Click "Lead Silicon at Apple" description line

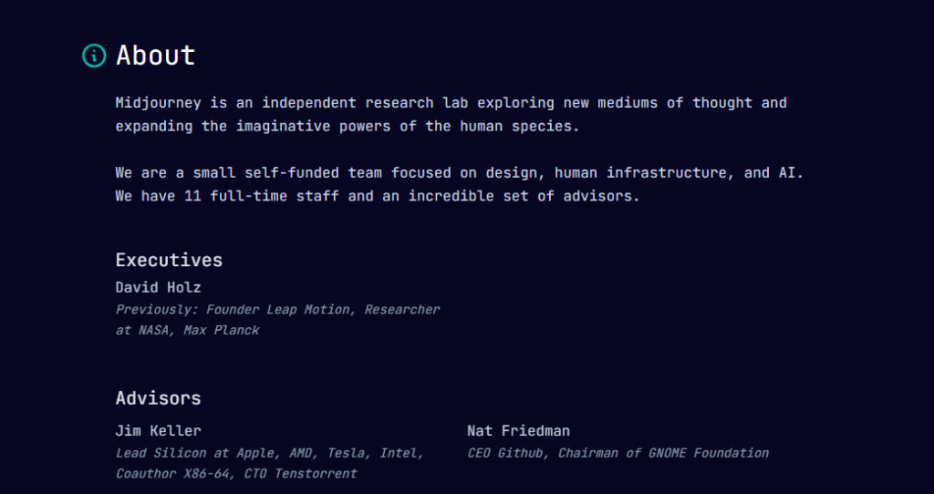click(x=270, y=453)
